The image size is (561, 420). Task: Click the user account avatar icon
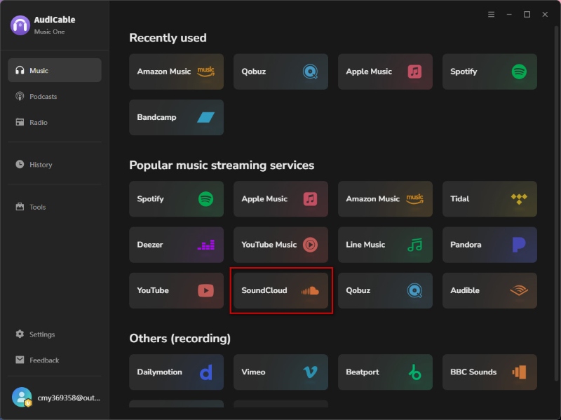point(22,397)
